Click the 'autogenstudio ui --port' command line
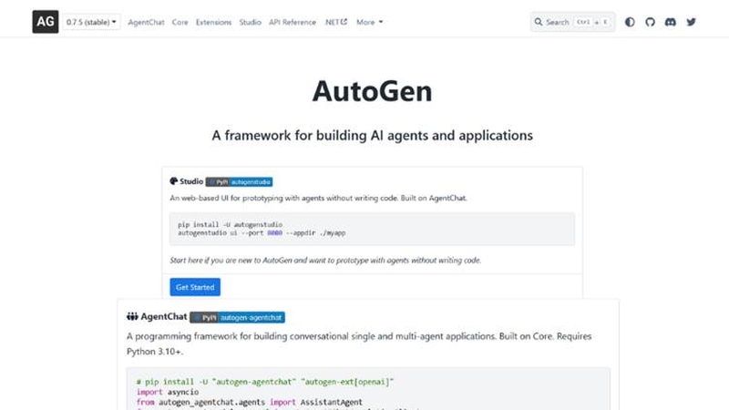Screen dimensions: 729x410 262,233
